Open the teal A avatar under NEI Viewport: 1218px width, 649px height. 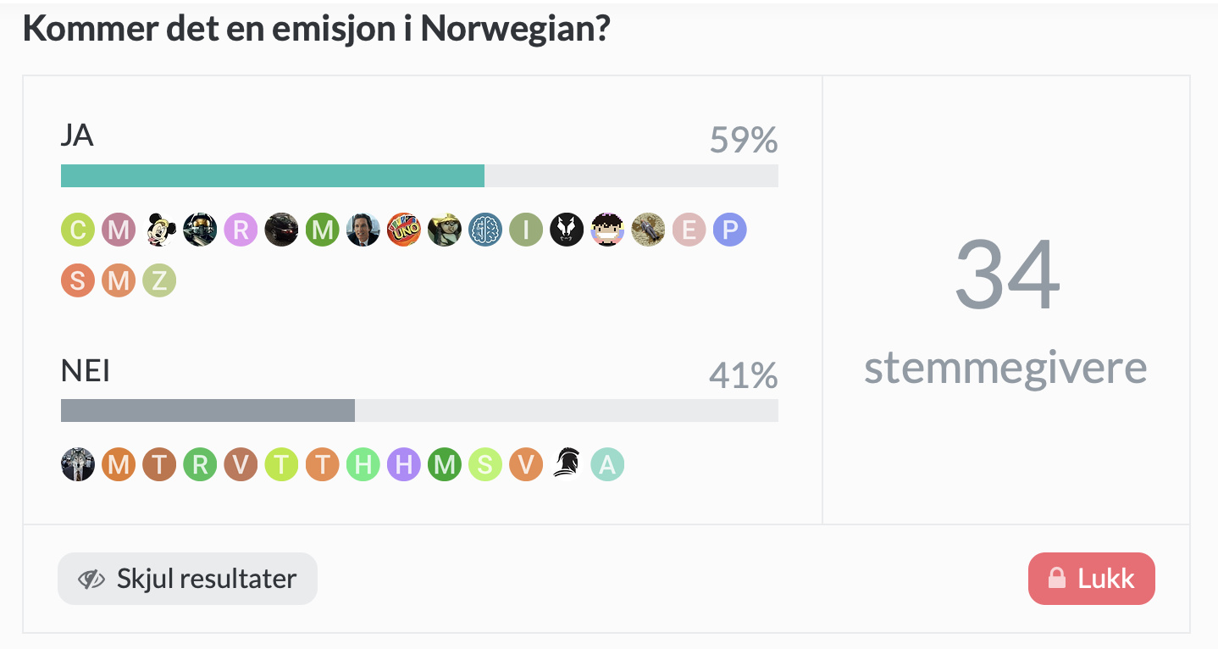(x=607, y=464)
